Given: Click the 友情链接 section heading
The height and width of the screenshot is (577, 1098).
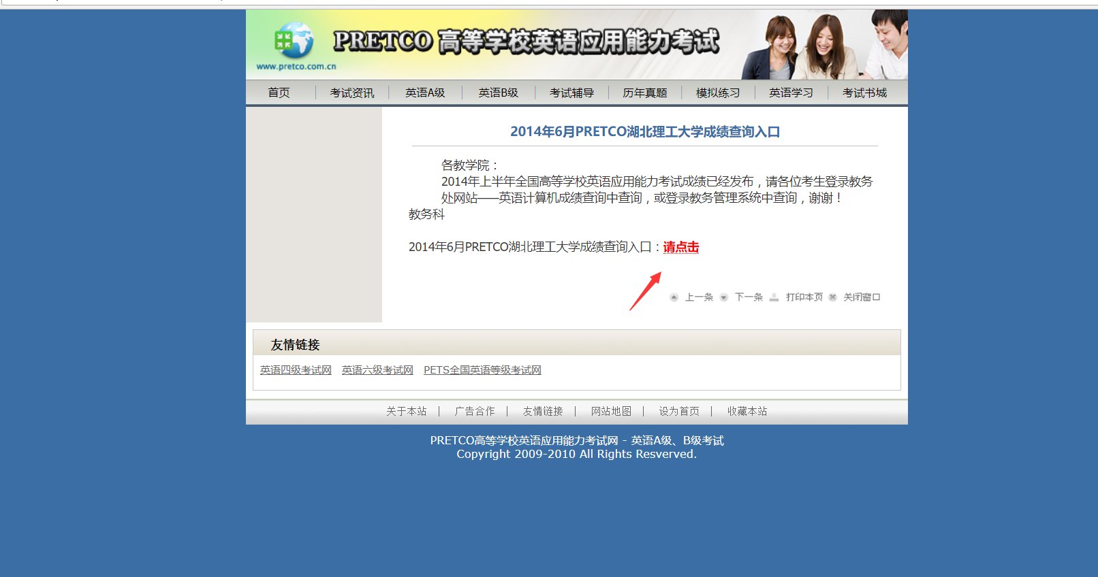Looking at the screenshot, I should [x=295, y=345].
